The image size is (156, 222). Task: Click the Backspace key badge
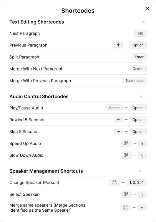pyautogui.click(x=135, y=81)
